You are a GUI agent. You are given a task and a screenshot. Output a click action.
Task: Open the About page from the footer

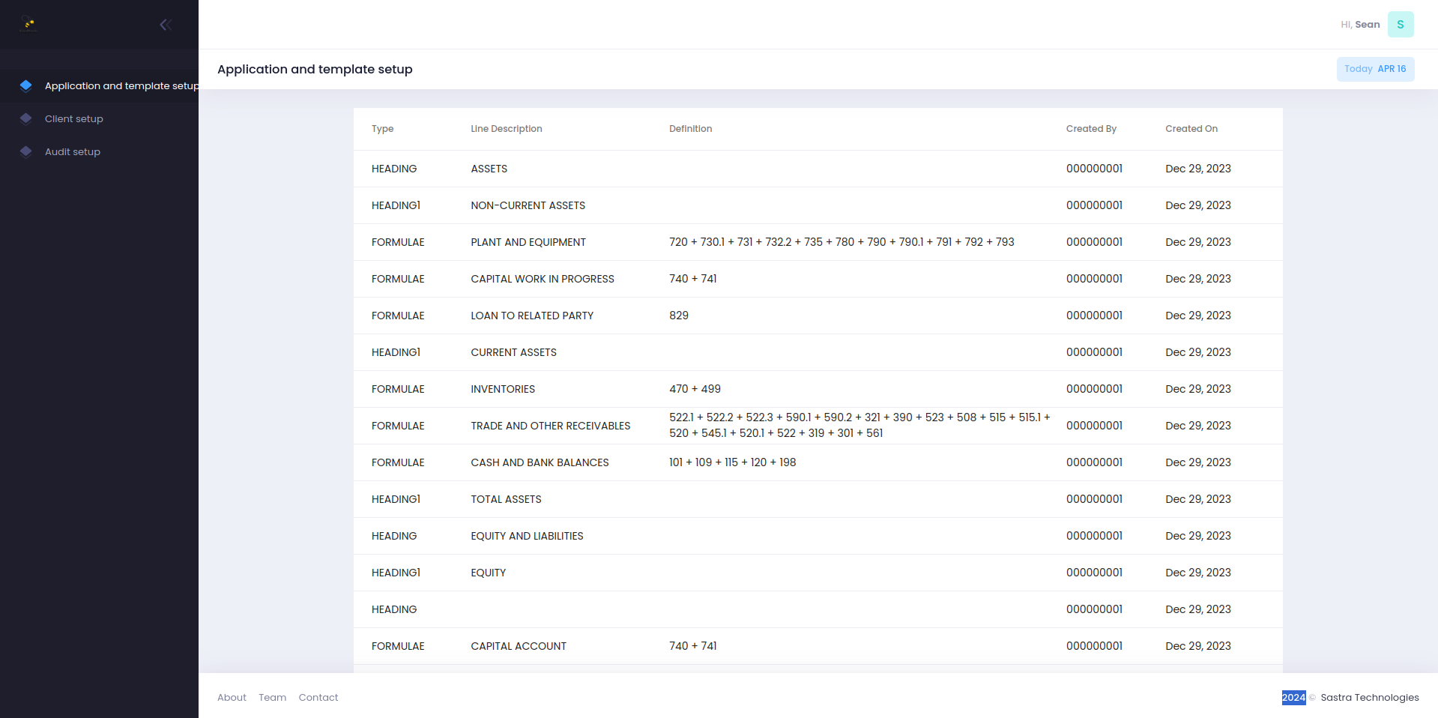[231, 697]
